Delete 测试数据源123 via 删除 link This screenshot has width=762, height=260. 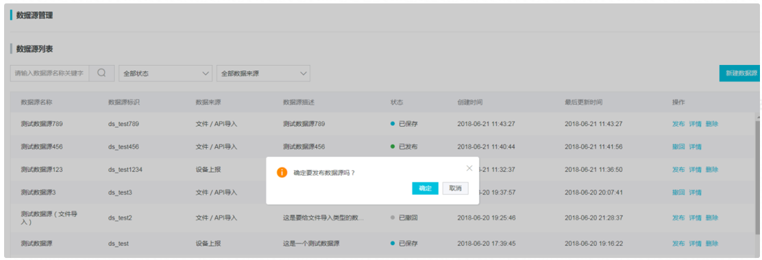pyautogui.click(x=711, y=169)
